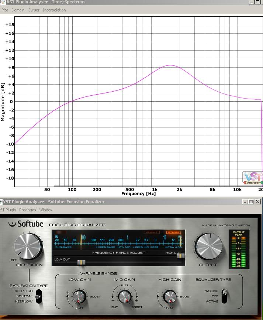Click the REMOTE indicator button
Image resolution: width=263 pixels, height=320 pixels.
pos(152,232)
